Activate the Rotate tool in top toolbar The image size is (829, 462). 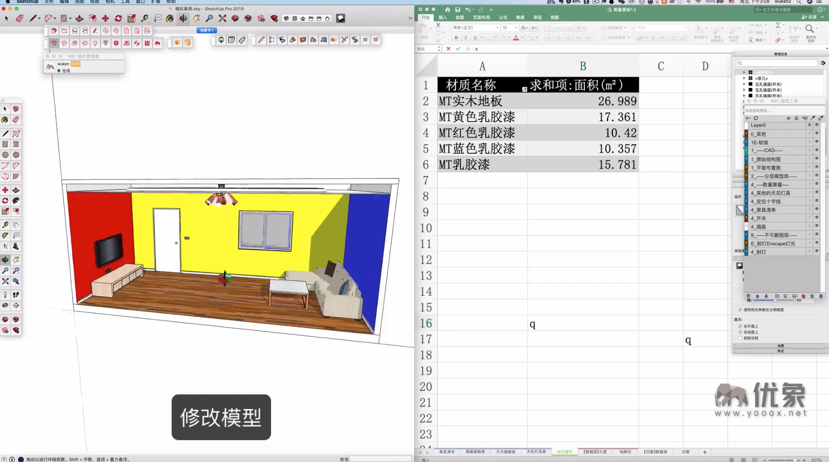click(118, 19)
